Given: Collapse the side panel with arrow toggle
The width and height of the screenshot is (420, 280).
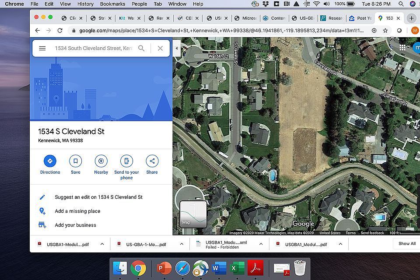Looking at the screenshot, I should 176,48.
